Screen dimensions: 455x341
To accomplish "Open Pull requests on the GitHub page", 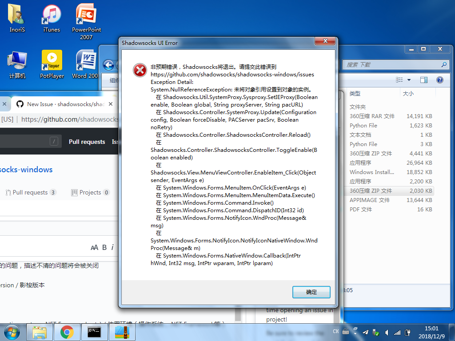I will coord(87,141).
